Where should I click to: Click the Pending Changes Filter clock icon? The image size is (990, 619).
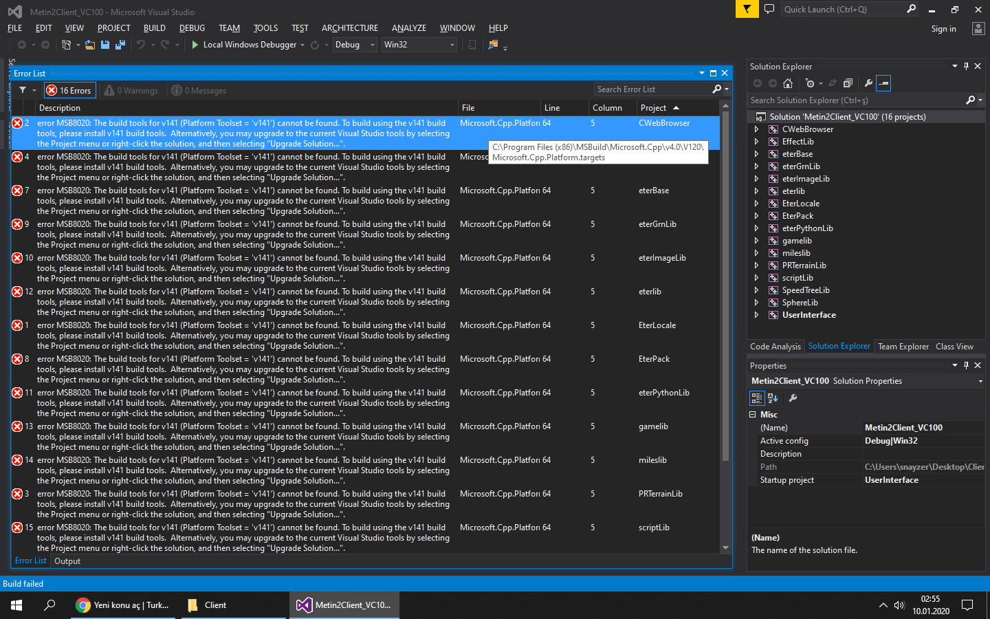(x=810, y=83)
